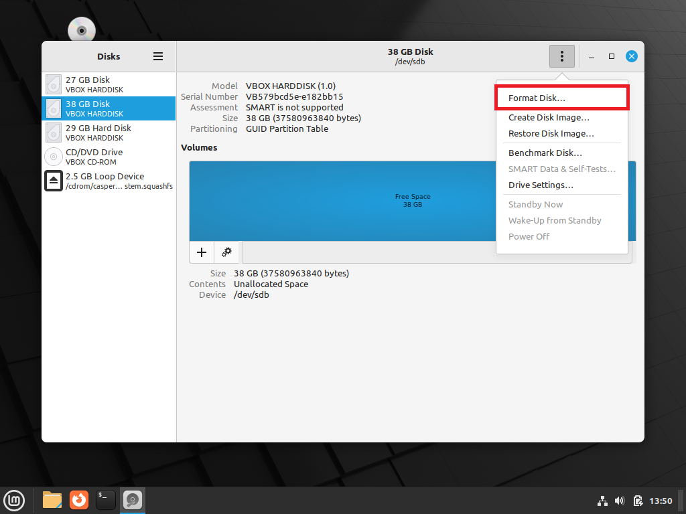This screenshot has height=514, width=686.
Task: Click the VBOX HARDDISK (1.0) model value
Action: (x=291, y=86)
